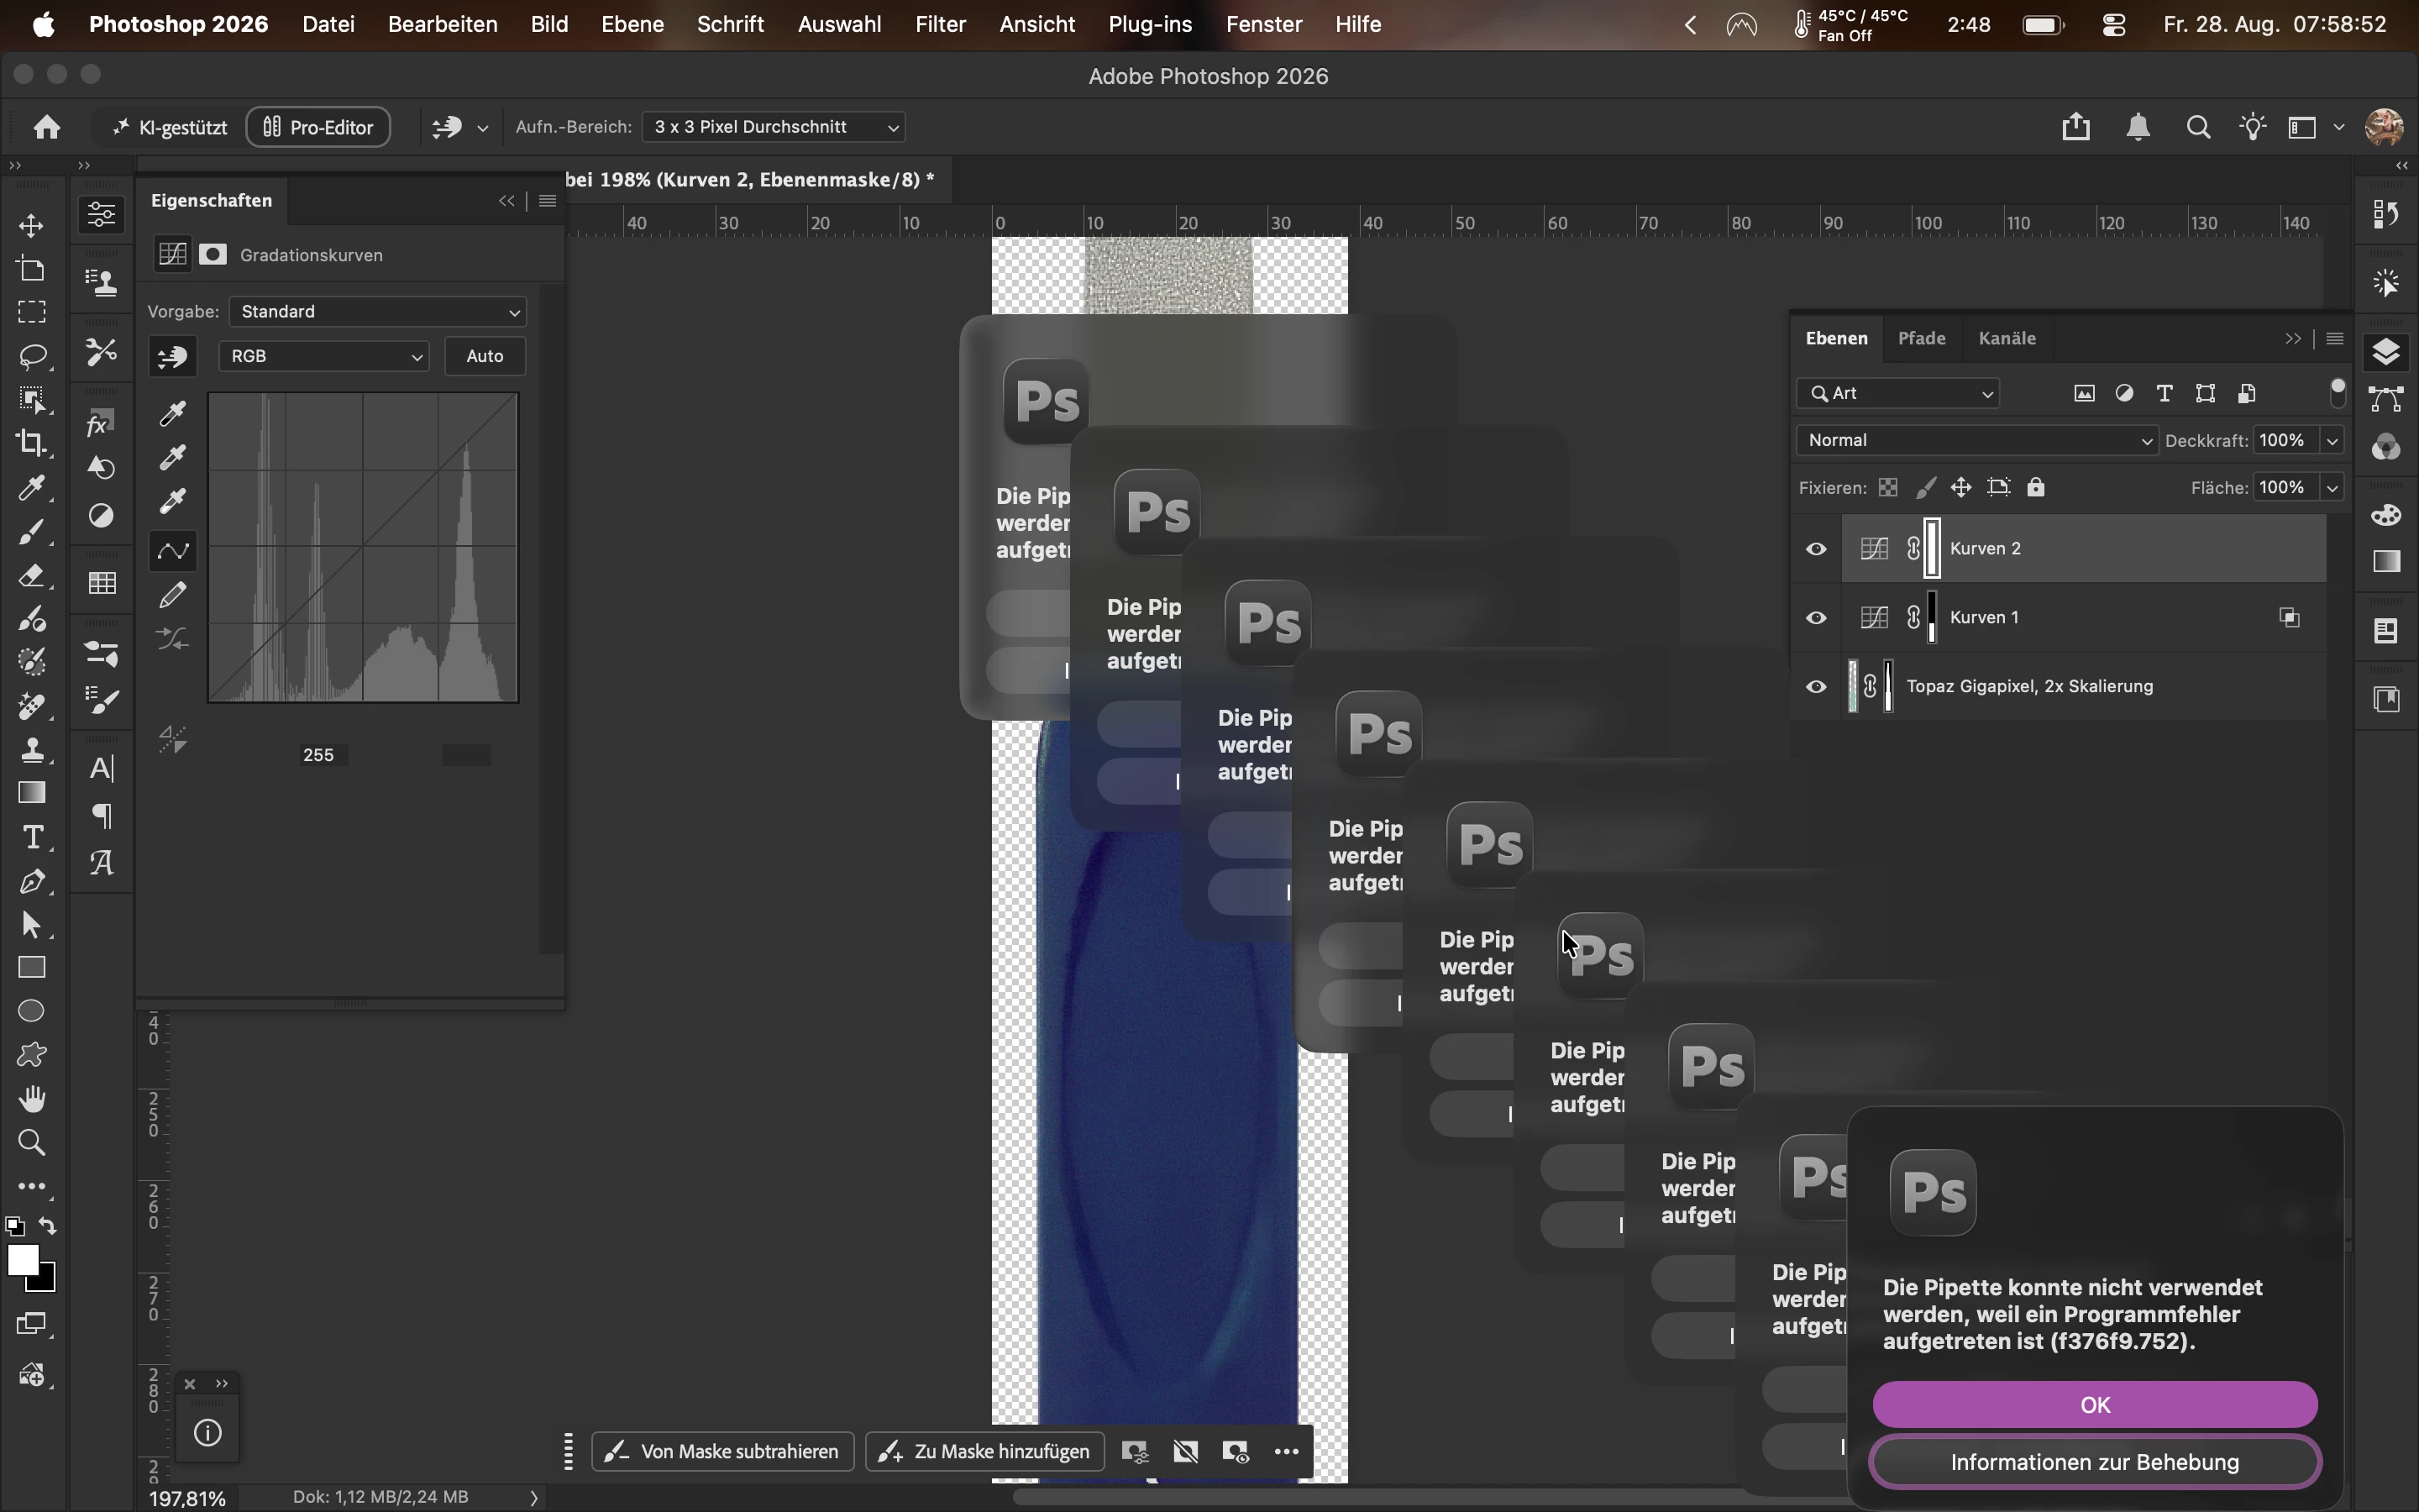Click the Home icon in options bar
The width and height of the screenshot is (2419, 1512).
coord(47,127)
